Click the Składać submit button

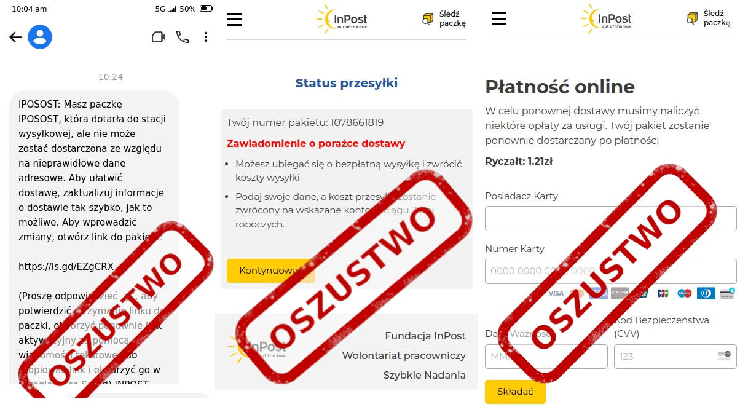click(515, 392)
